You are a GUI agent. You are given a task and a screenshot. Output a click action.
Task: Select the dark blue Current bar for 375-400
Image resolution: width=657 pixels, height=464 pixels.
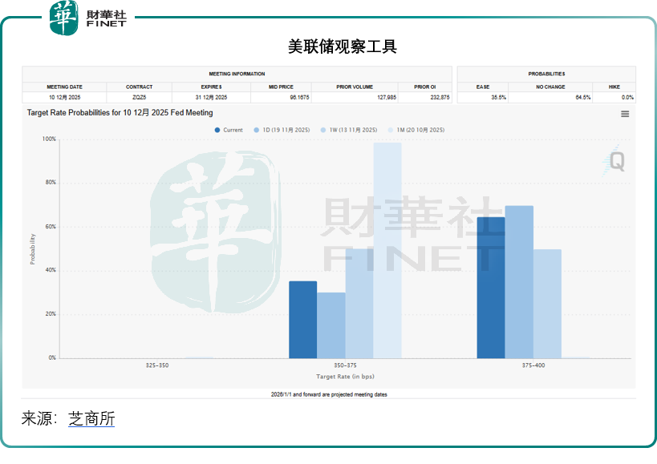click(491, 287)
